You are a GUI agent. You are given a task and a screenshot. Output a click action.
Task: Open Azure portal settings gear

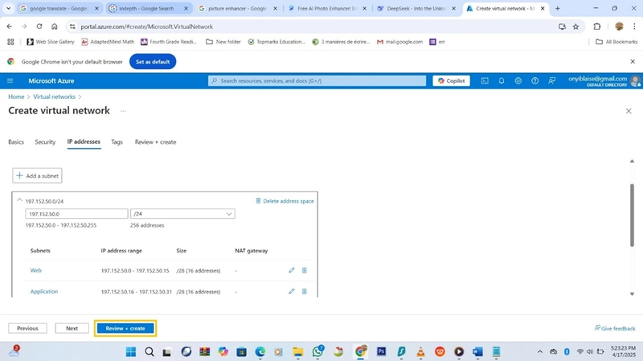[518, 81]
